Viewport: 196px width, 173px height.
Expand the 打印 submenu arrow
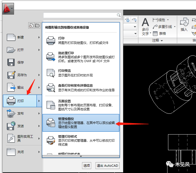point(39,101)
